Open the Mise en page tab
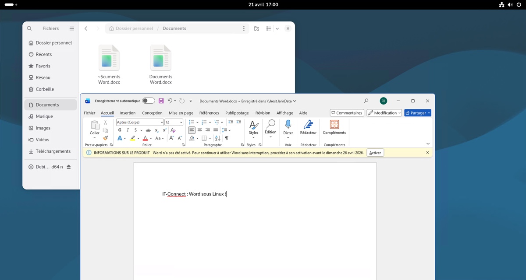Image resolution: width=526 pixels, height=280 pixels. point(181,113)
